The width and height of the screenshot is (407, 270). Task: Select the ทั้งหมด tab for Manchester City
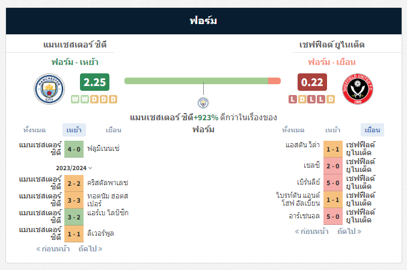34,130
